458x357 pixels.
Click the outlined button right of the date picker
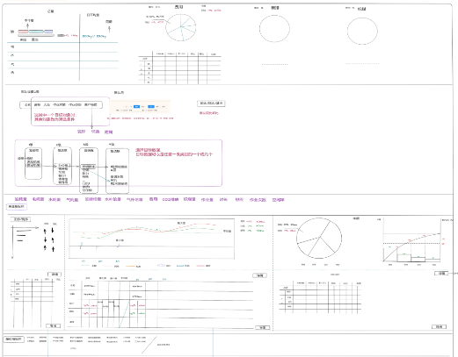(211, 104)
